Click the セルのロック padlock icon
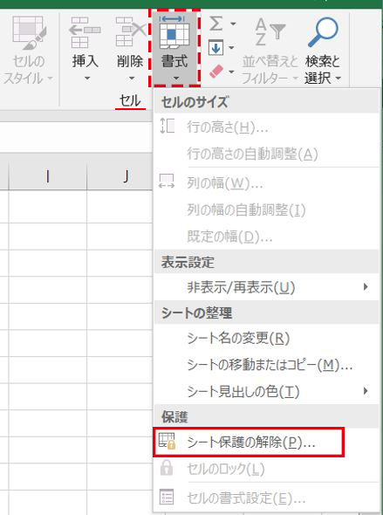The width and height of the screenshot is (383, 515). 167,468
